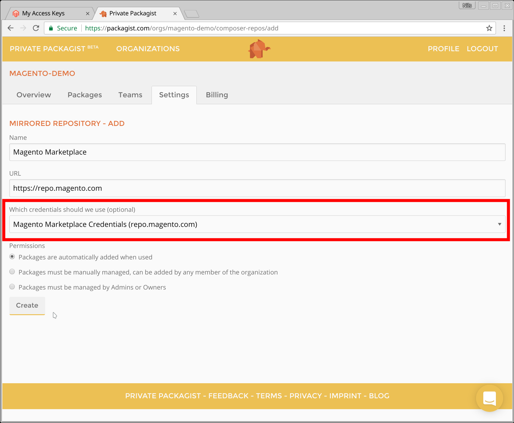Click the Create button
The image size is (514, 423).
tap(27, 305)
